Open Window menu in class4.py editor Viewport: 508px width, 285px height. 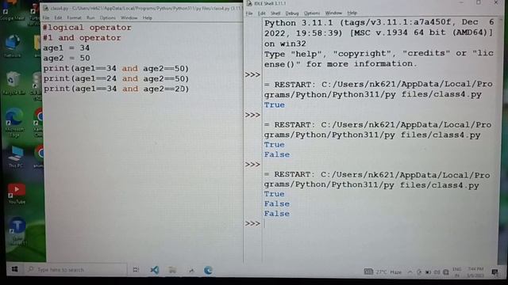tap(129, 17)
